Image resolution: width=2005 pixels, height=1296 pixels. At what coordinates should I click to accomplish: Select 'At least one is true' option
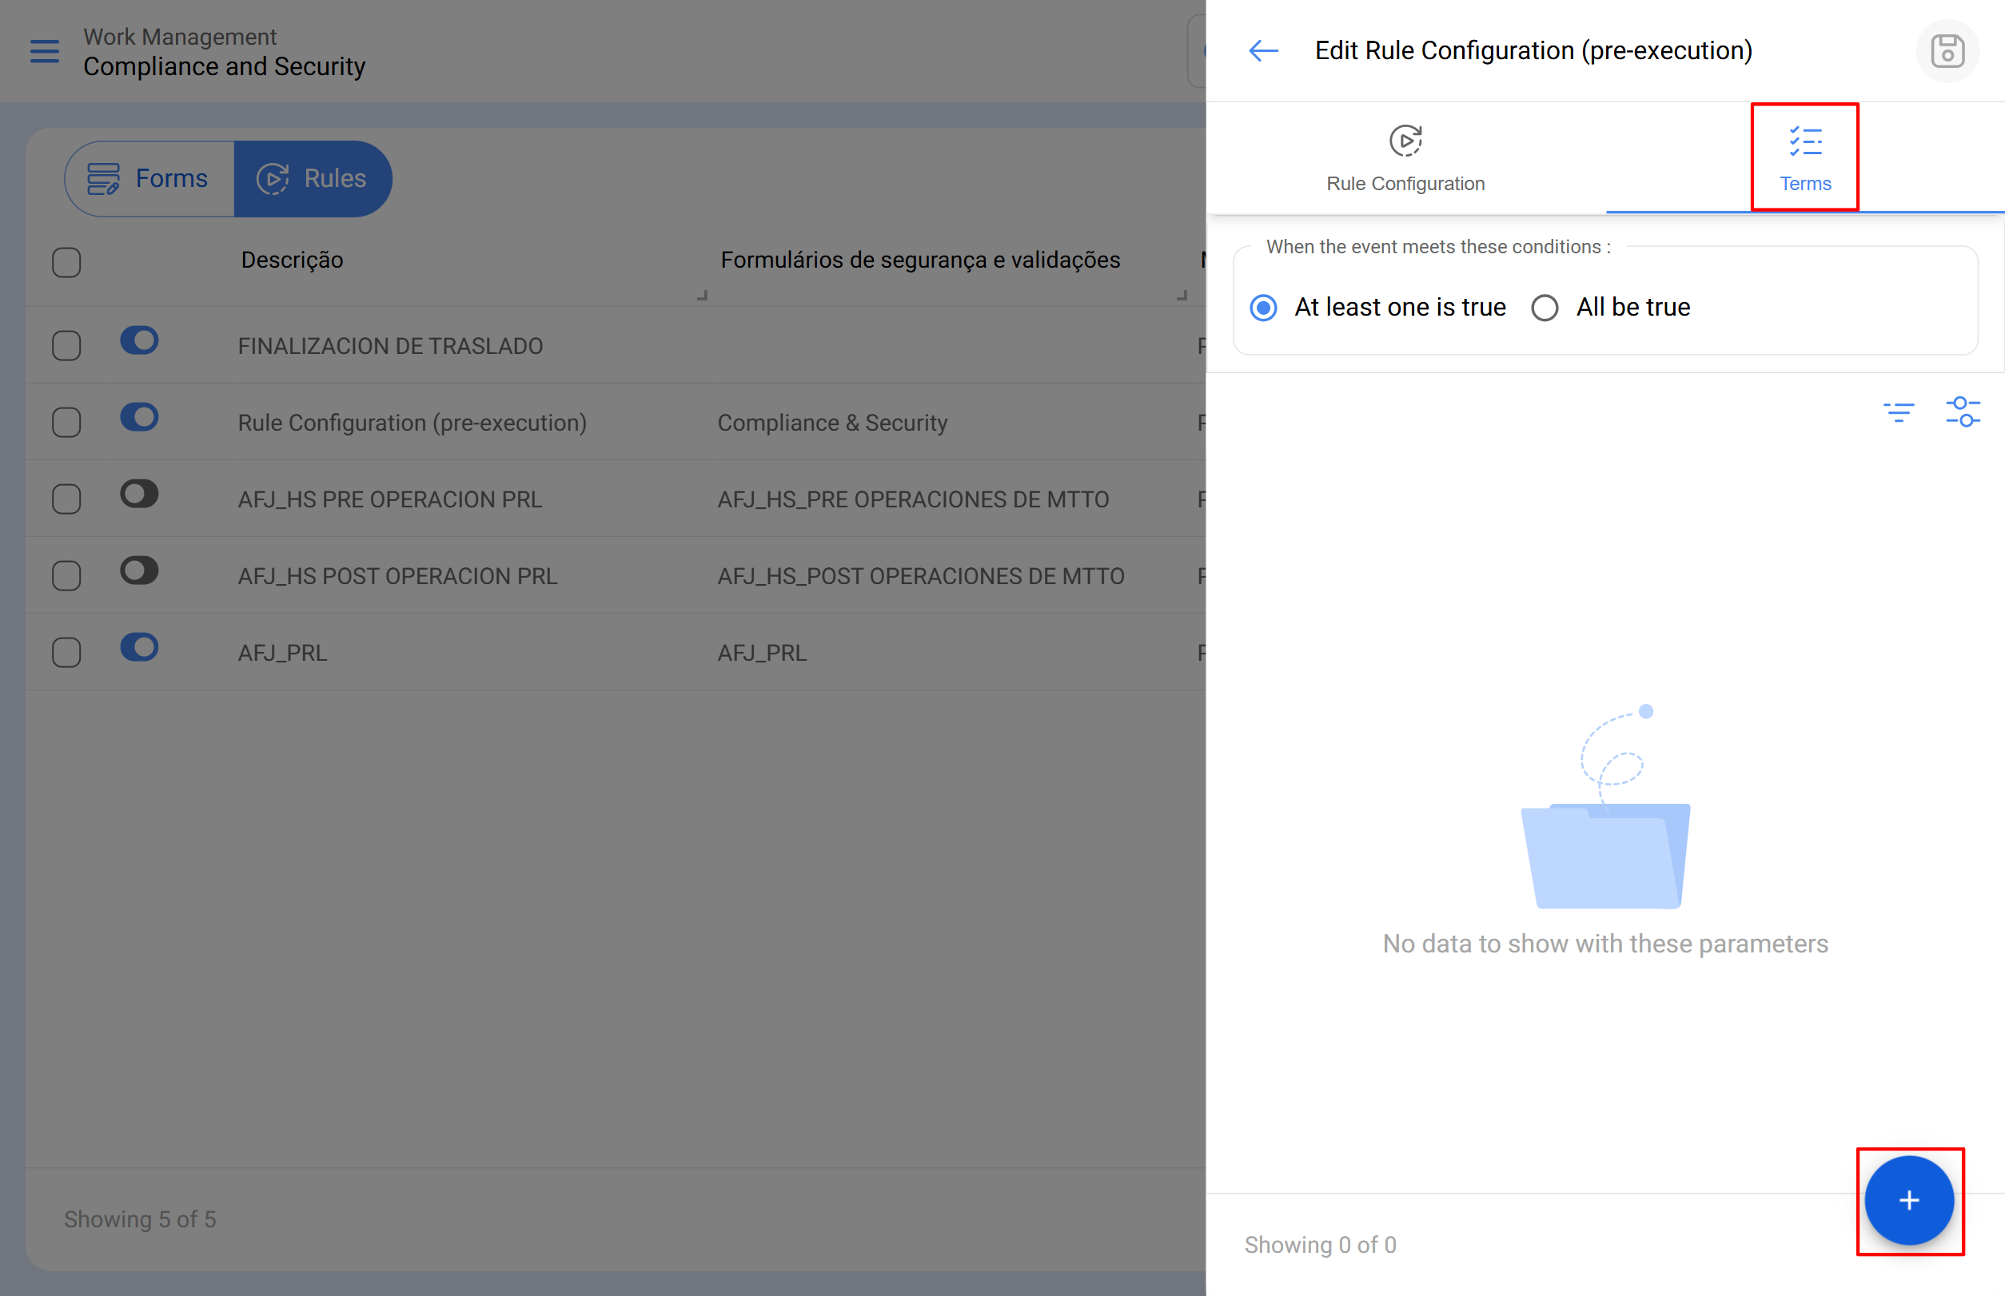tap(1263, 307)
